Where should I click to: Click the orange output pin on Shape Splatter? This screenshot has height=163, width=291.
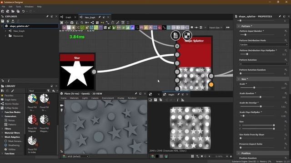pos(211,85)
